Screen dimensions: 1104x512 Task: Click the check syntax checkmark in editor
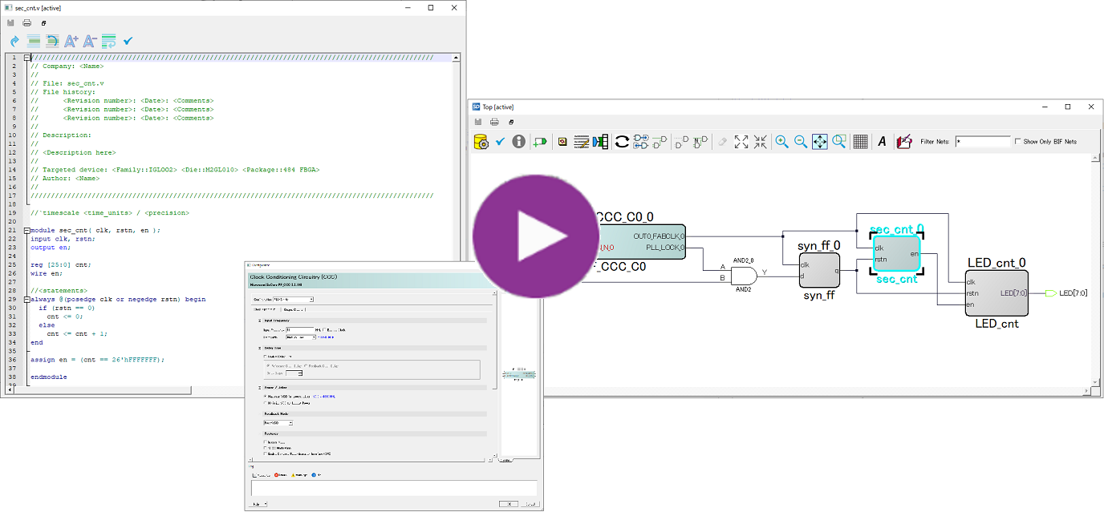point(128,41)
